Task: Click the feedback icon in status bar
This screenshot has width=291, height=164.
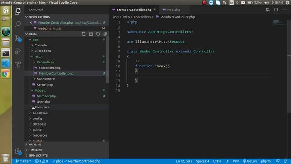Action: 278,161
